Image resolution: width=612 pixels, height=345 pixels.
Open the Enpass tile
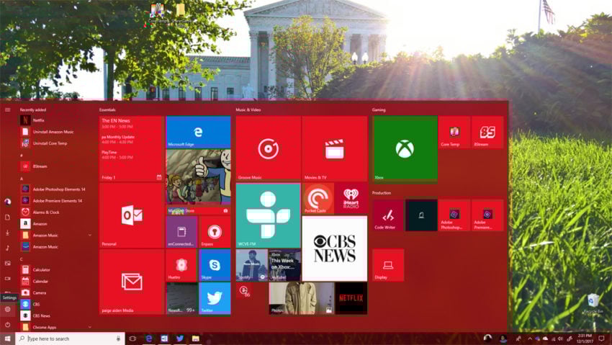(215, 232)
